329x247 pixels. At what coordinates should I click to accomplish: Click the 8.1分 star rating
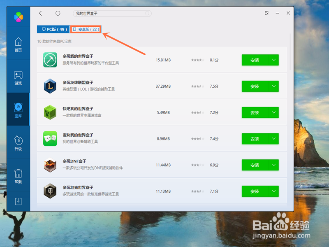click(x=197, y=60)
